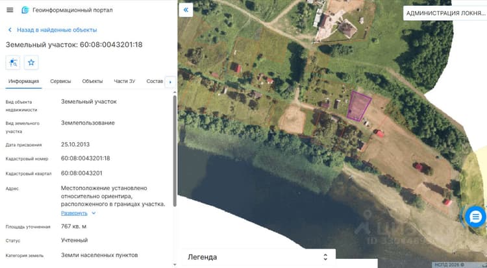
Task: Collapse side panel with double arrow
Action: tap(186, 10)
